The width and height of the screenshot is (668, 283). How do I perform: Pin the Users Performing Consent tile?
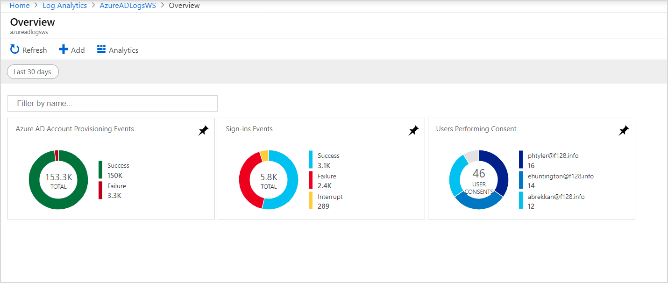624,131
